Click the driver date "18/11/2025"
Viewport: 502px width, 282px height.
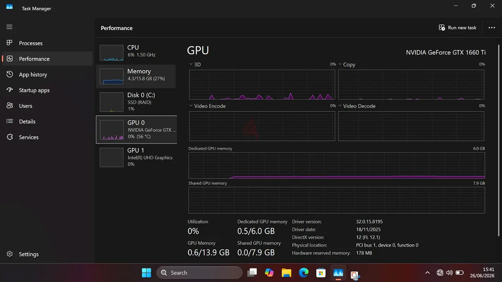pyautogui.click(x=369, y=229)
